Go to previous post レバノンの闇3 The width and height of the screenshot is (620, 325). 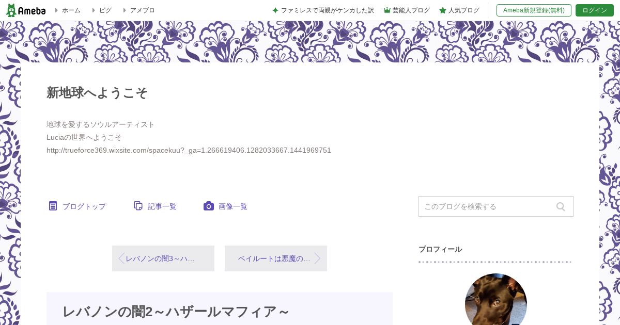click(163, 258)
